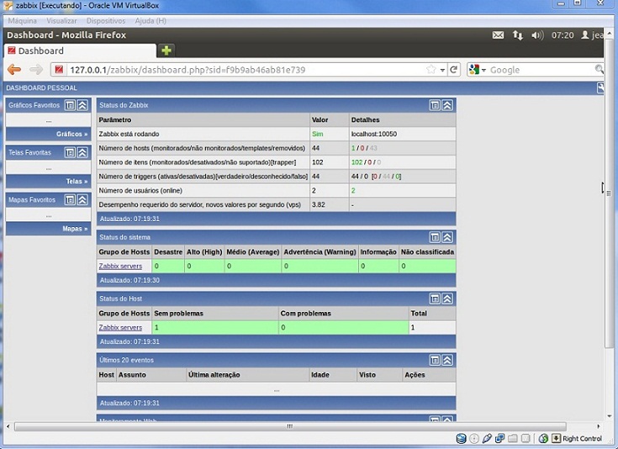Click the horizontal scrollbar thumb
This screenshot has height=449, width=618.
[290, 426]
